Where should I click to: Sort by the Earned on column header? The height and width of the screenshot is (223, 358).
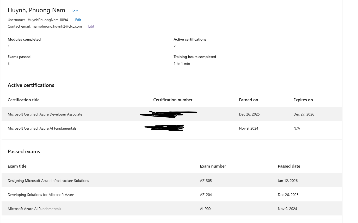click(x=249, y=100)
